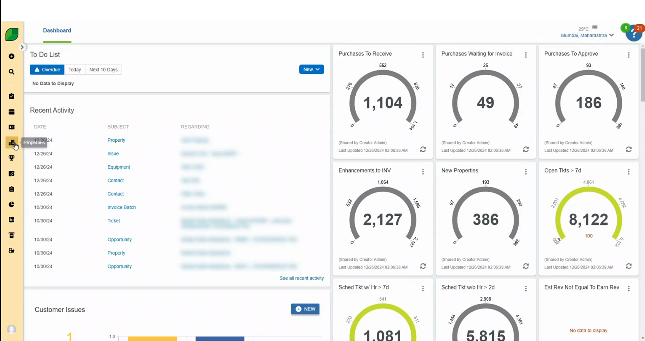
Task: Open the archive box icon in sidebar
Action: pos(12,235)
